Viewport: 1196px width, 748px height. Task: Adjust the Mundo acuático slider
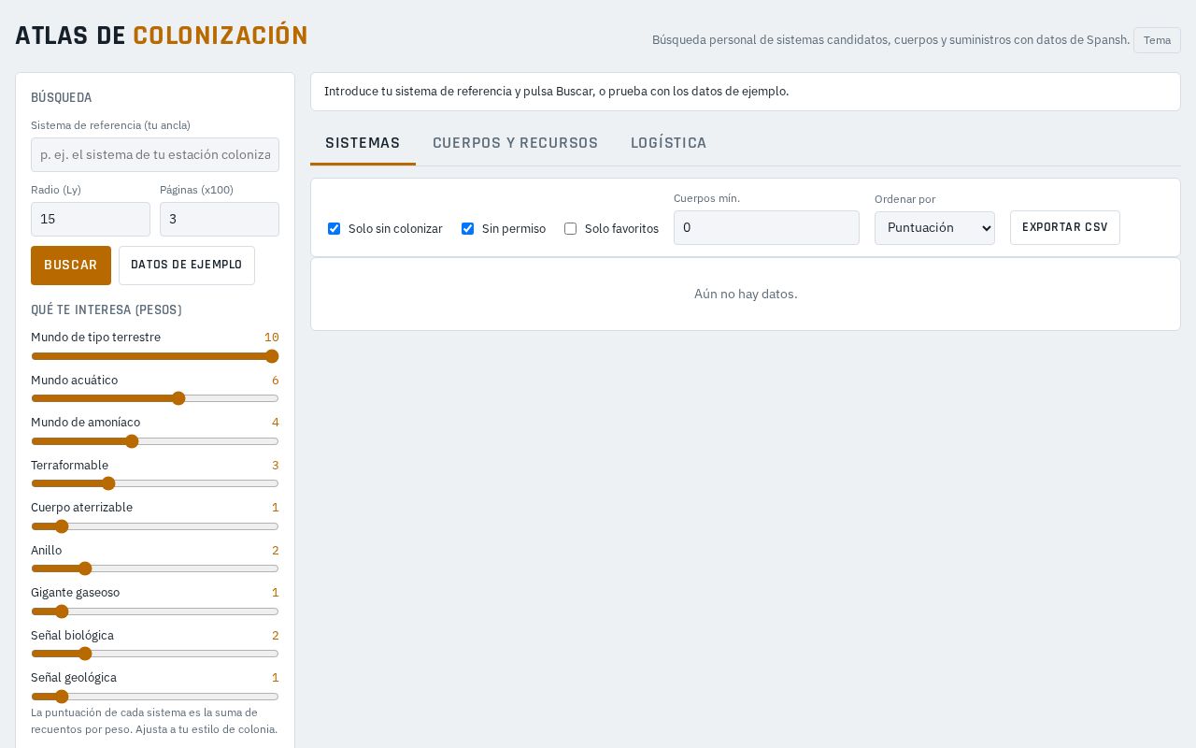[155, 398]
